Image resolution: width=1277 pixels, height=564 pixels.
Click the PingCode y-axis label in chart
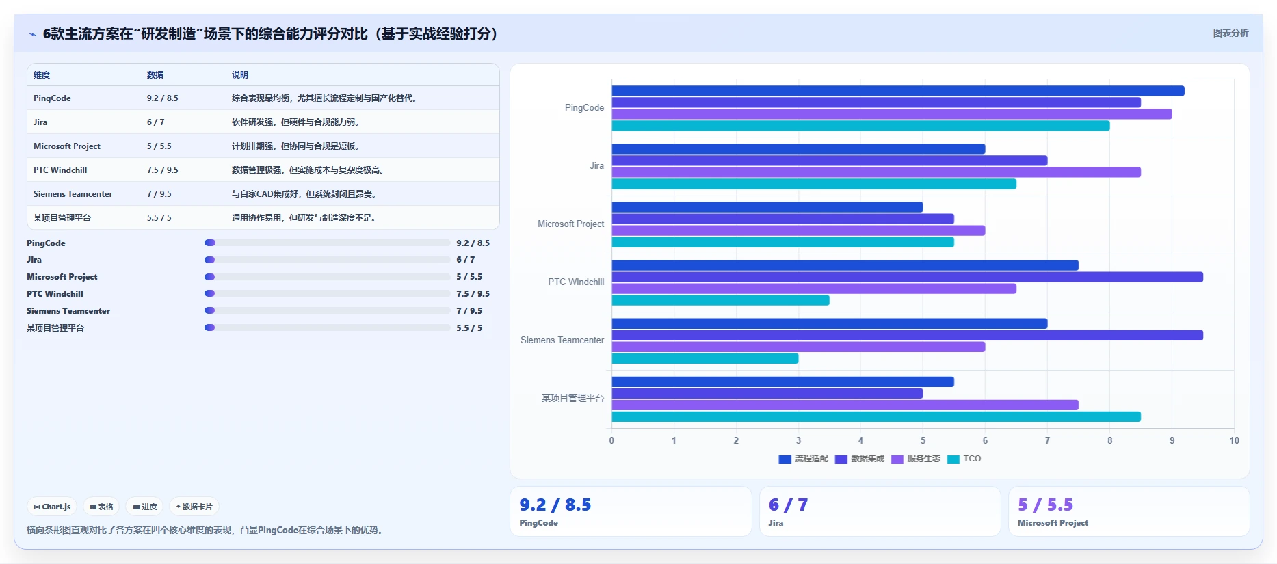[x=584, y=108]
